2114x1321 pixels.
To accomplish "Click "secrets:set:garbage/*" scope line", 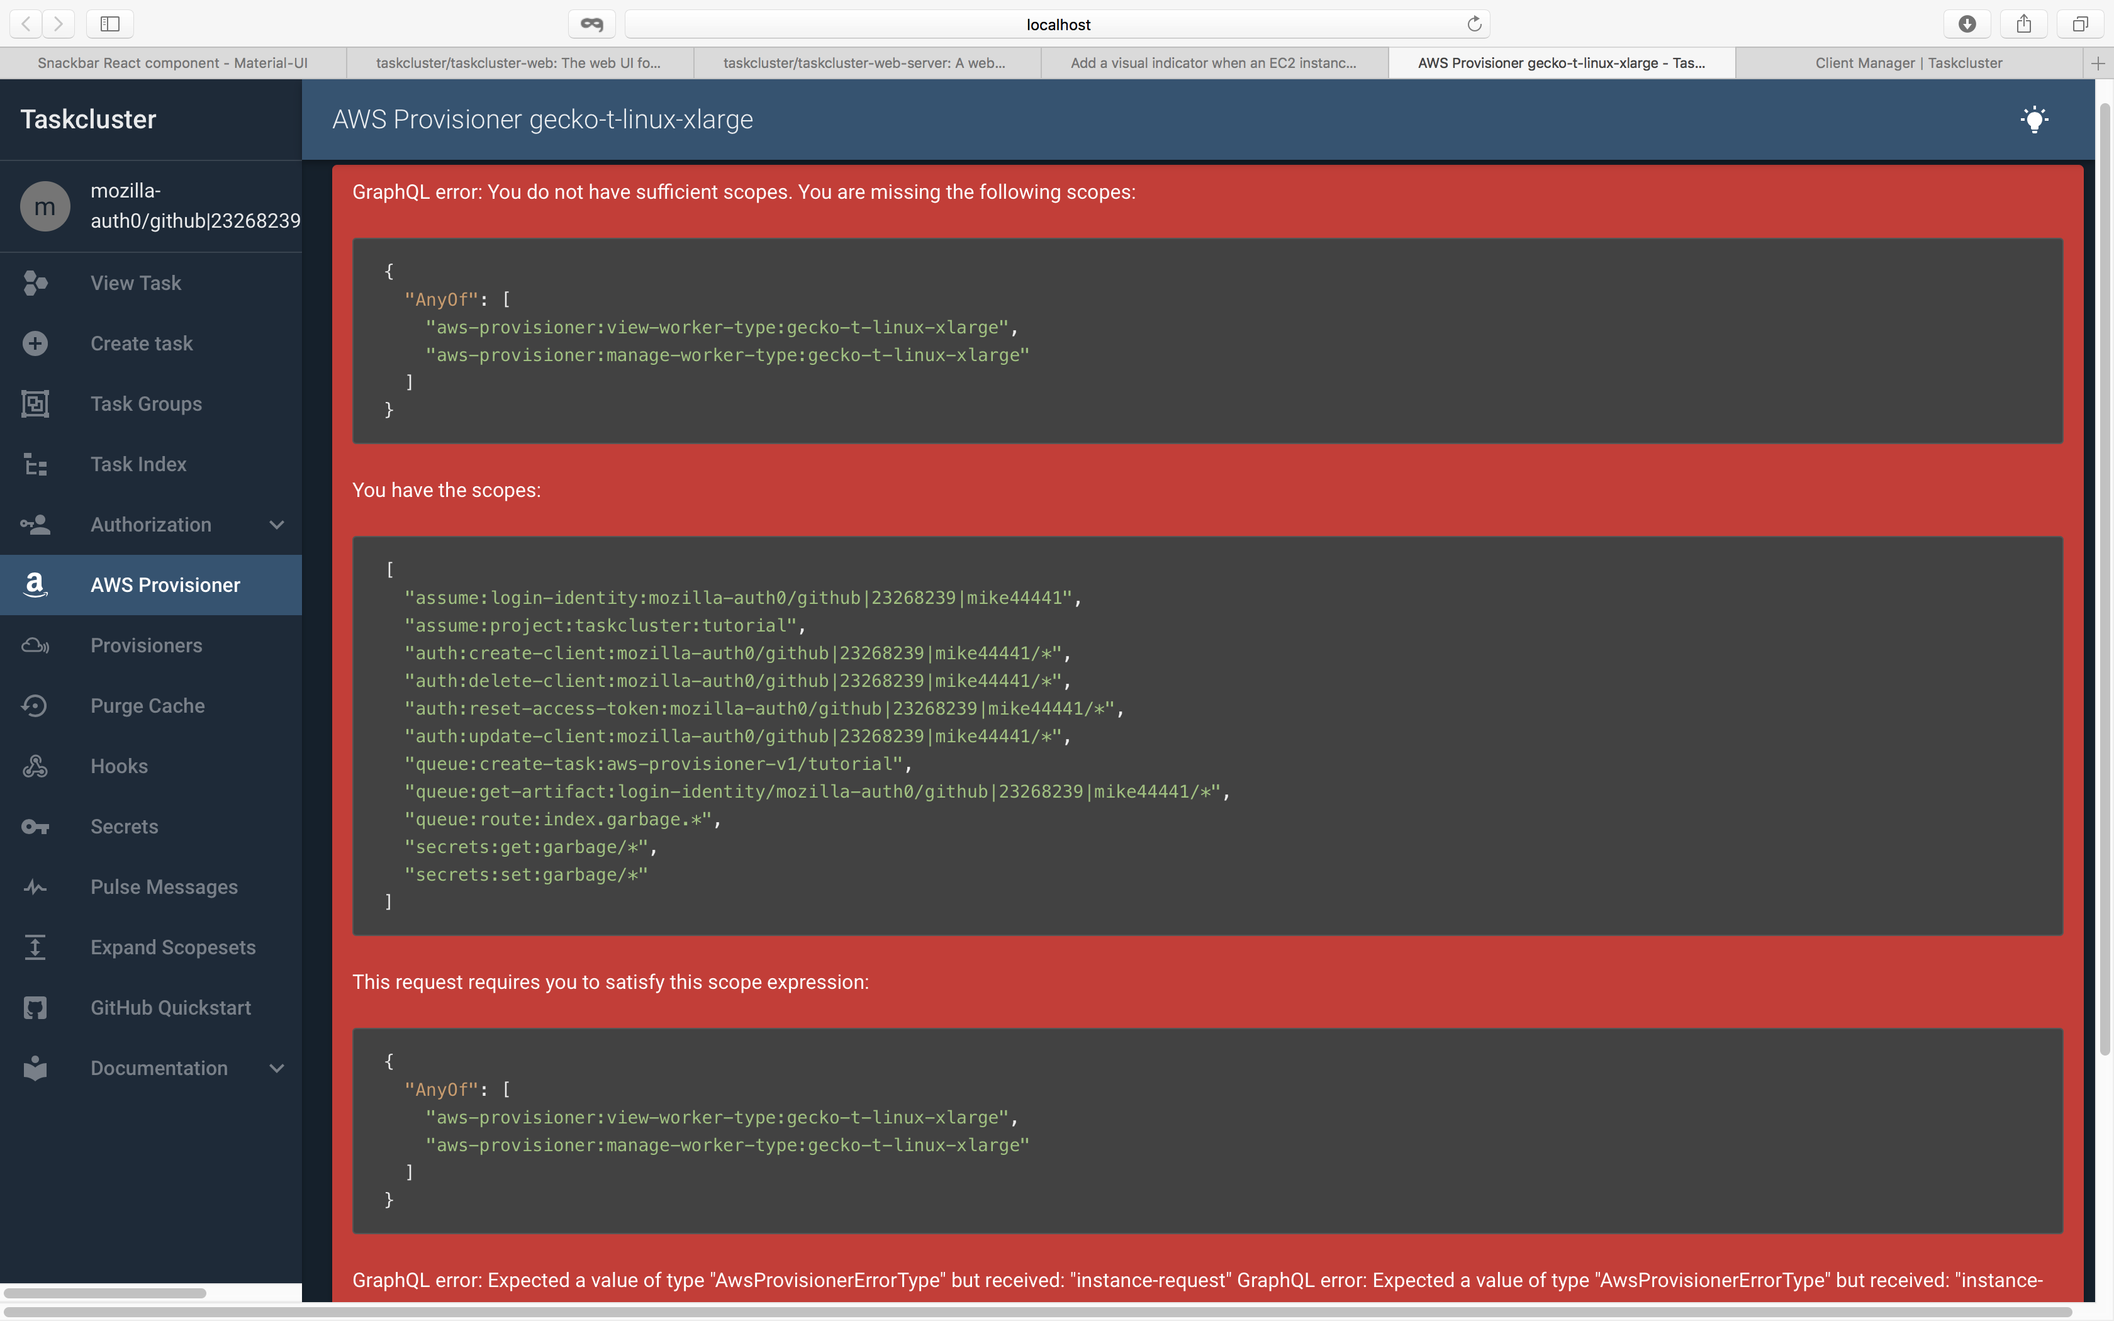I will tap(526, 874).
